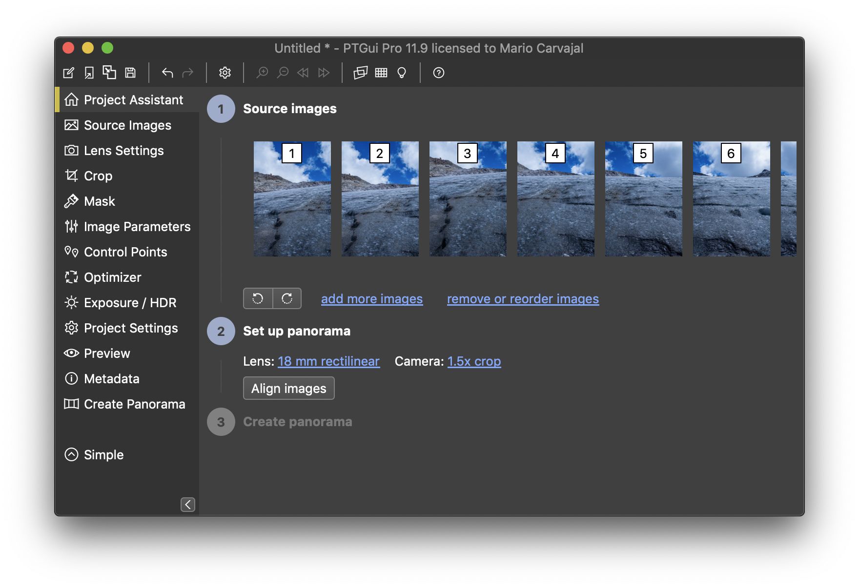This screenshot has width=859, height=588.
Task: Switch to Simple mode
Action: 94,454
